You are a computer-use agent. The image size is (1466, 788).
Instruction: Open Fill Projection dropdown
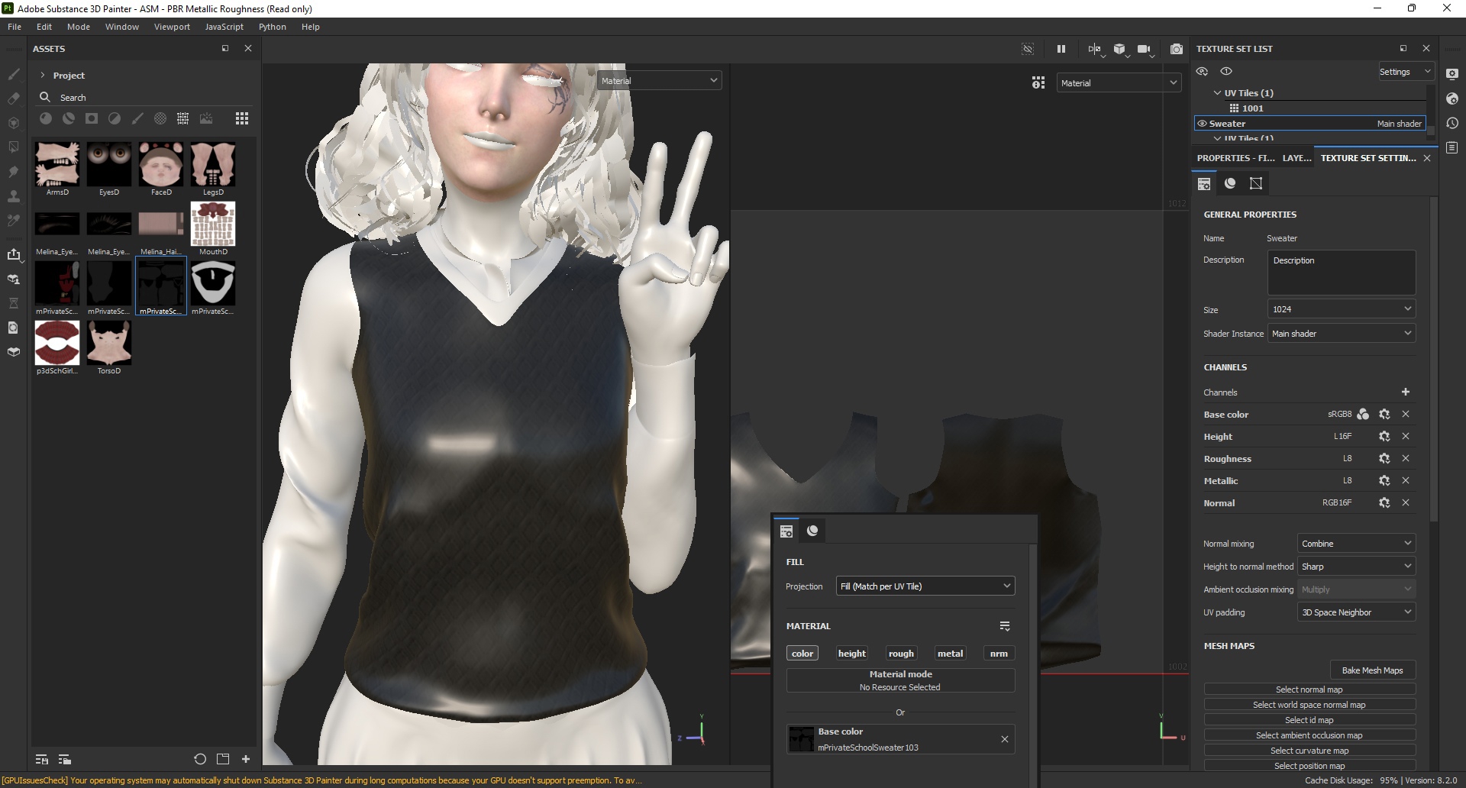(x=925, y=586)
